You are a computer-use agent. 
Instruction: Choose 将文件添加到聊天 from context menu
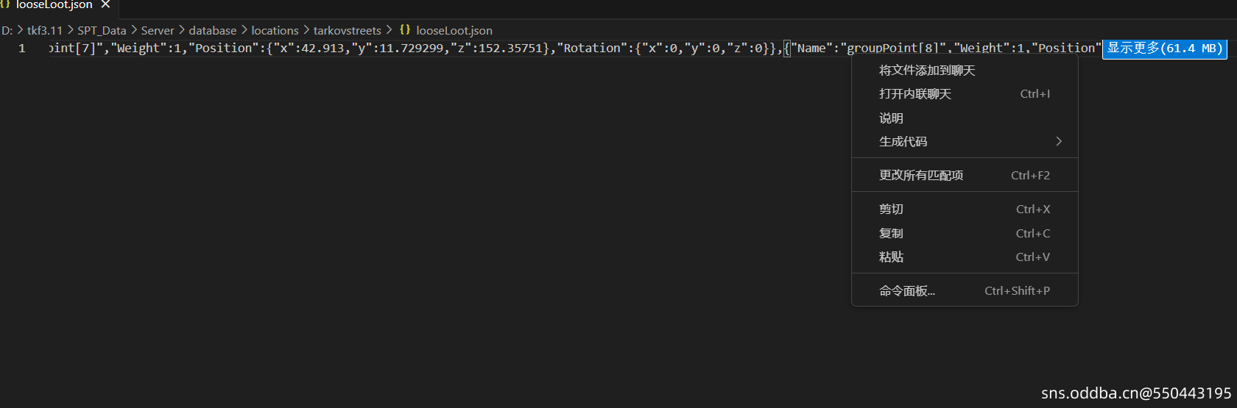[x=927, y=71]
